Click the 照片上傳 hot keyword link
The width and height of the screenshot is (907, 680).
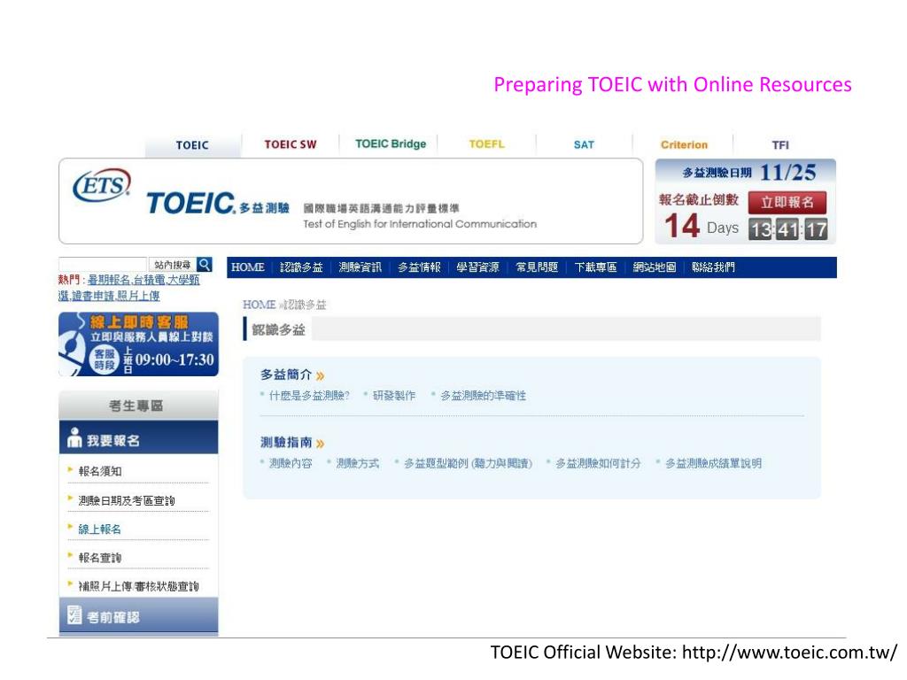coord(138,296)
